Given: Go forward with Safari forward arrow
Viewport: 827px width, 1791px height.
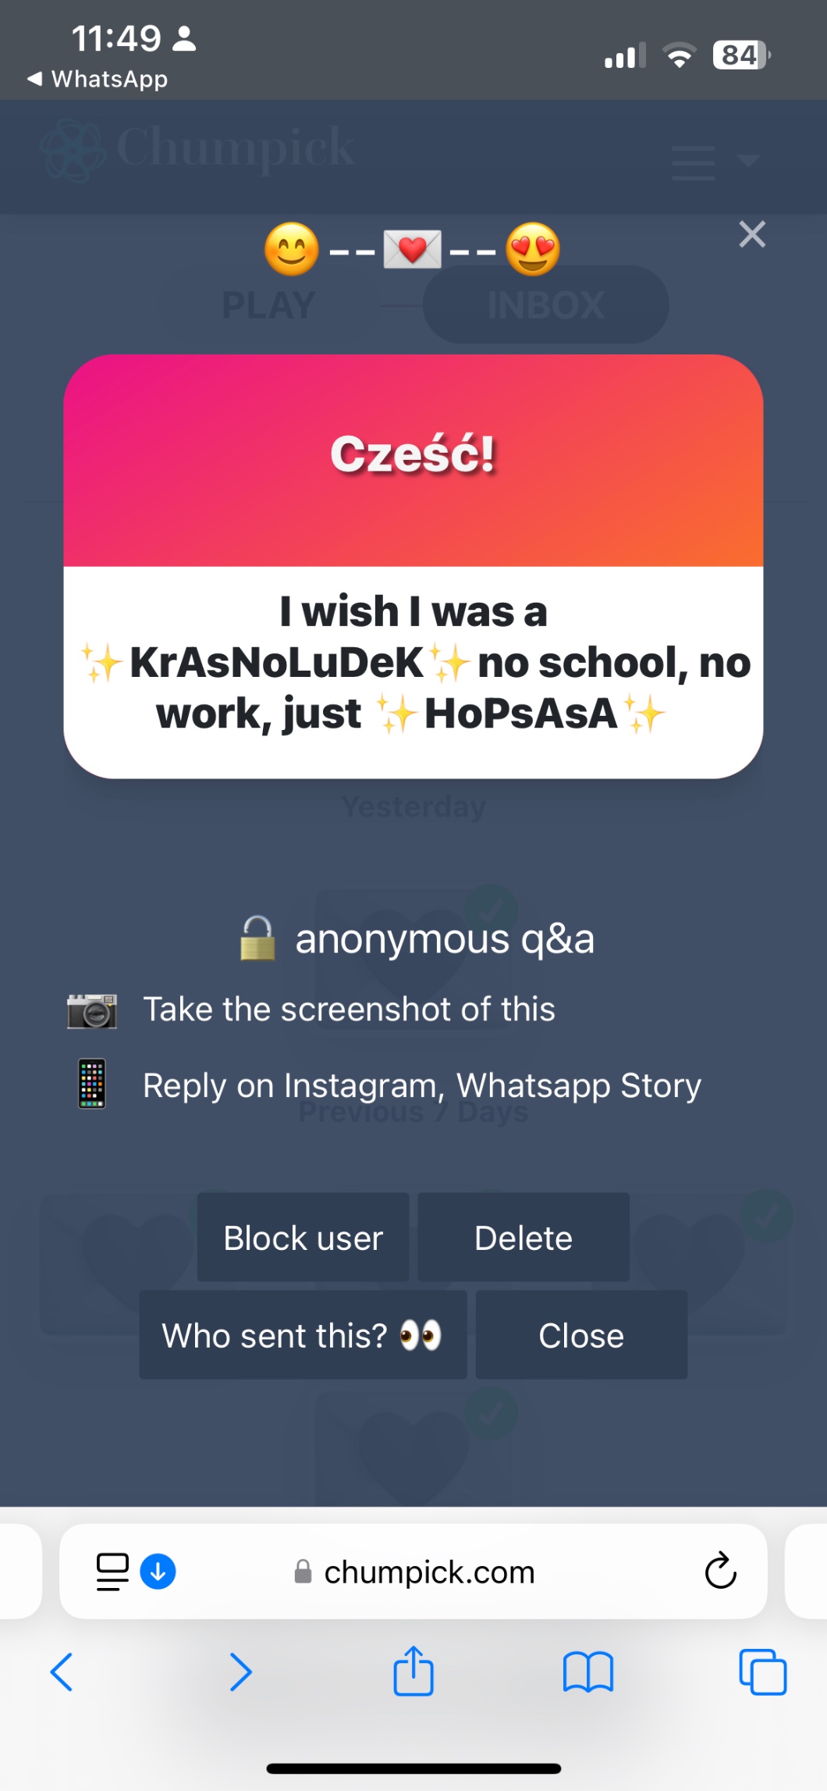Looking at the screenshot, I should click(240, 1672).
